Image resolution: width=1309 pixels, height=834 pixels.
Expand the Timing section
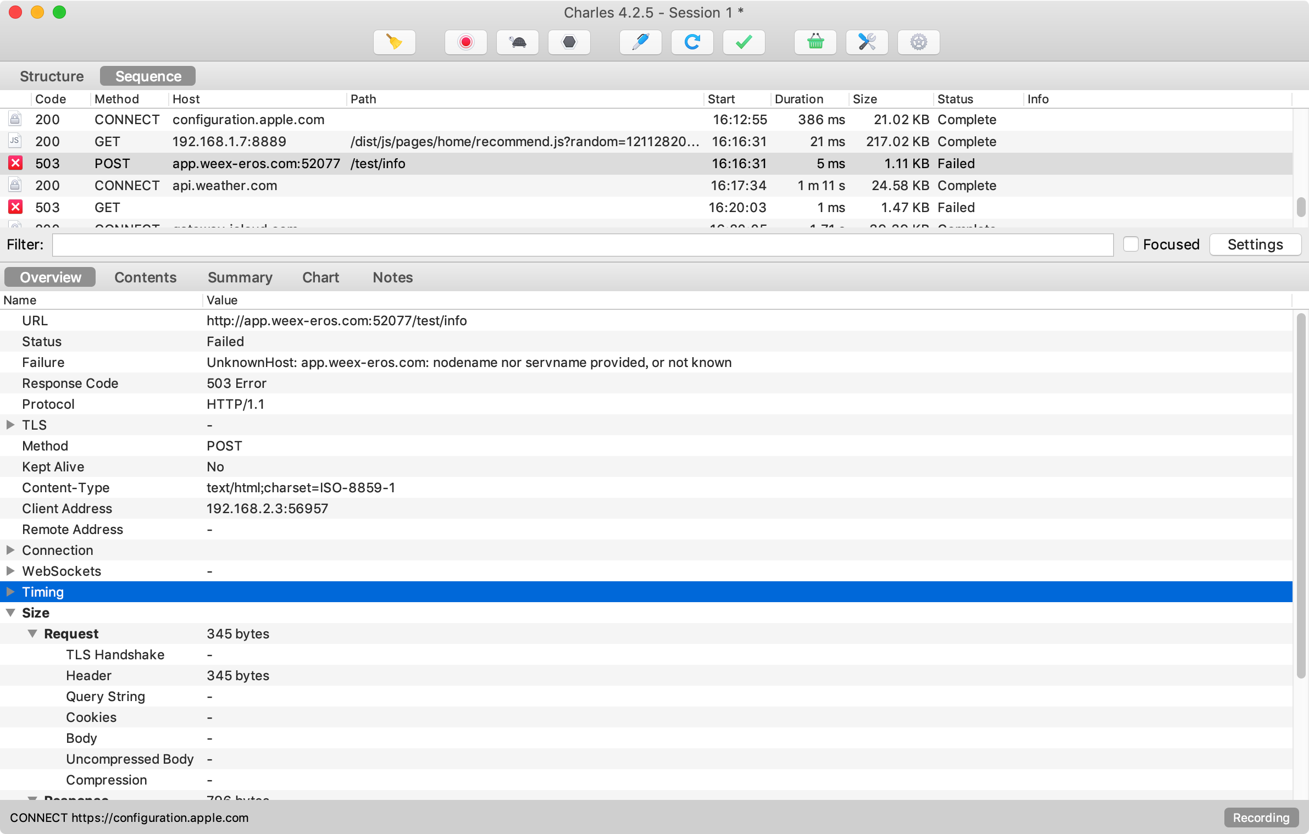10,592
